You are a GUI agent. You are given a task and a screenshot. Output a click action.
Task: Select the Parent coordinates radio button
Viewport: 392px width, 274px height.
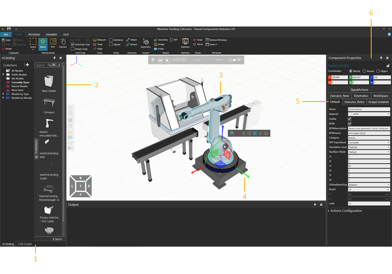click(364, 71)
